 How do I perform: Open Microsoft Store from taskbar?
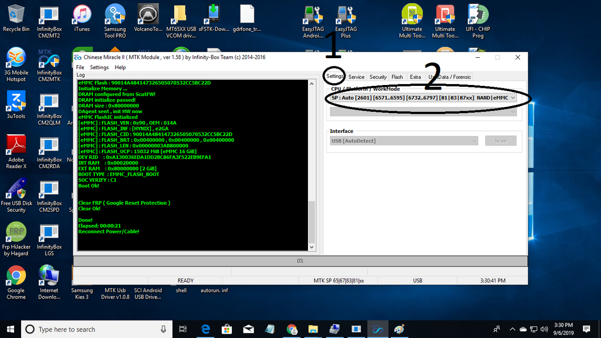tap(227, 329)
